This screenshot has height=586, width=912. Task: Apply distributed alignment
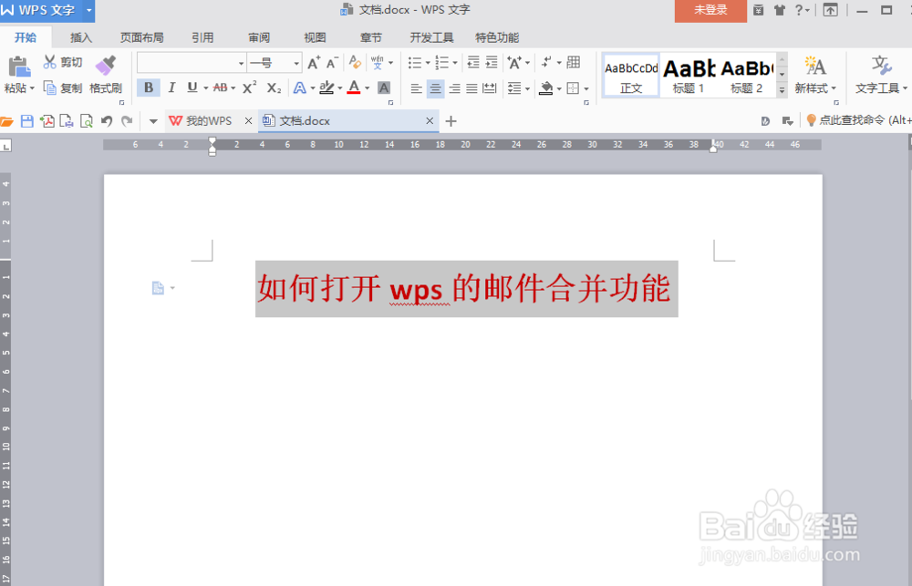pyautogui.click(x=490, y=88)
